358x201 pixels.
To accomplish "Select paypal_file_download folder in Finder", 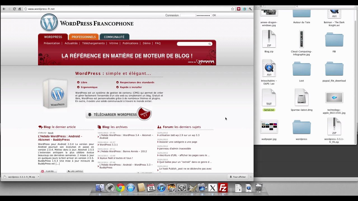I will (x=334, y=71).
